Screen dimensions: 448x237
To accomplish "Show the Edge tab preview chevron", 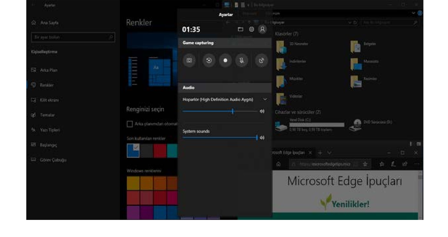I will [x=329, y=152].
